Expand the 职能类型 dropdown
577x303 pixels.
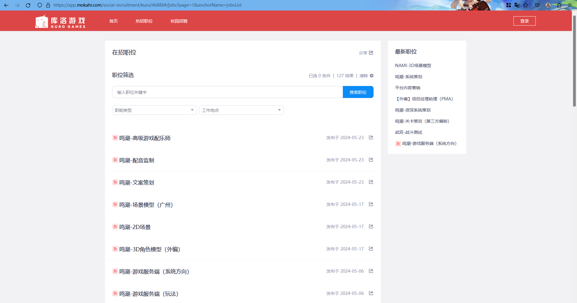pos(154,110)
